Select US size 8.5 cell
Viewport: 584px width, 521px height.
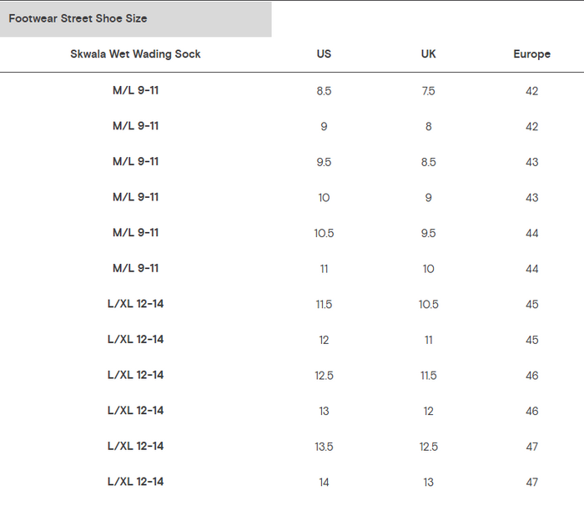[324, 91]
